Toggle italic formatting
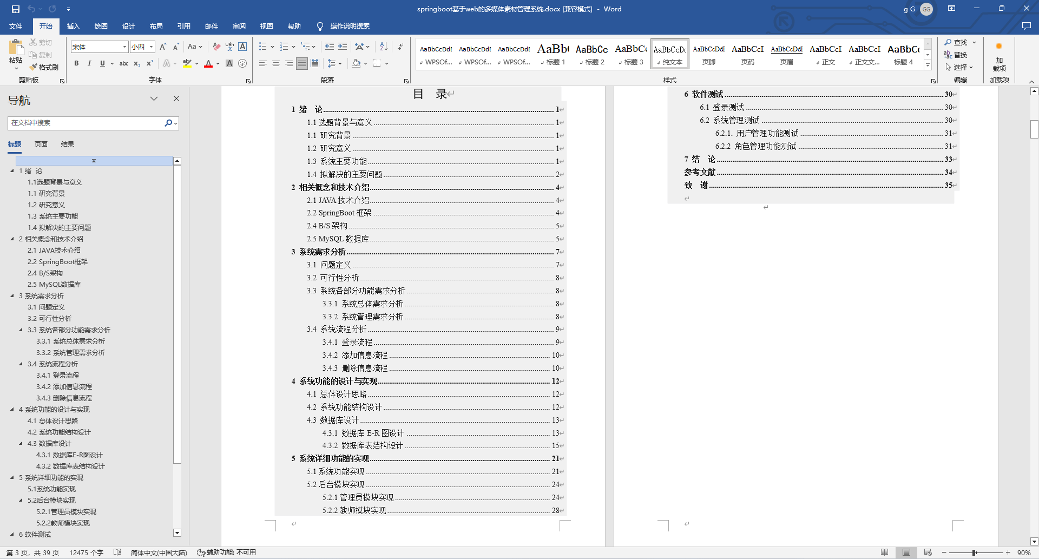The image size is (1039, 559). pyautogui.click(x=89, y=63)
